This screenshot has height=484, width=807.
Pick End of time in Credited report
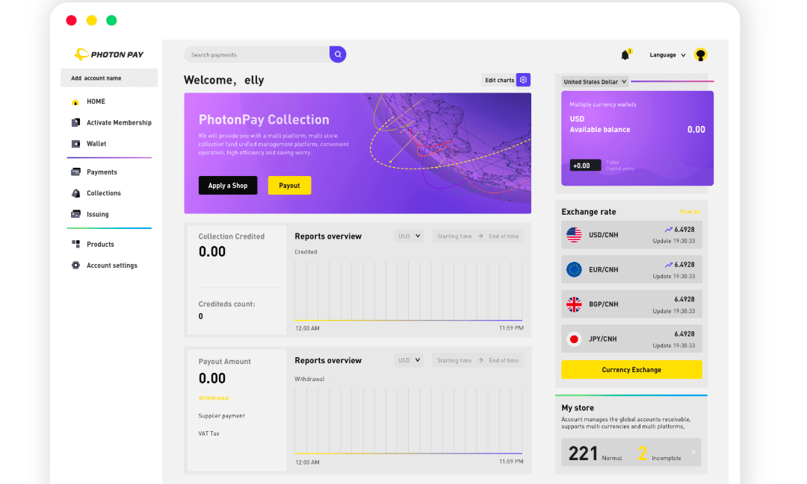point(504,236)
